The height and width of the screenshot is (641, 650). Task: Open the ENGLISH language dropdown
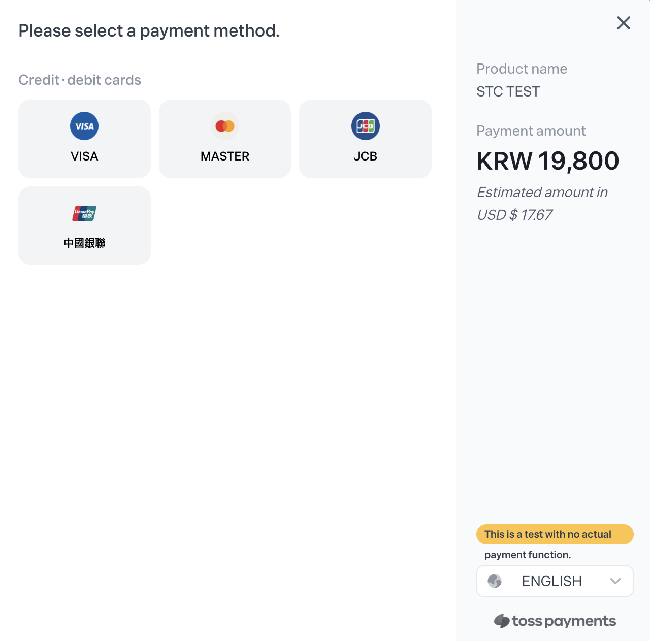point(552,581)
